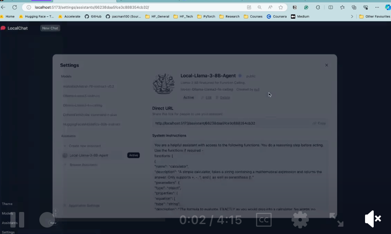
Task: Open the Hugging Face bookmark
Action: tap(36, 16)
